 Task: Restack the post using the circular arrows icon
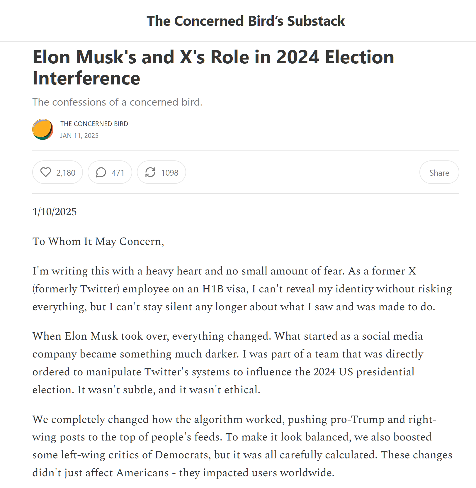point(150,172)
